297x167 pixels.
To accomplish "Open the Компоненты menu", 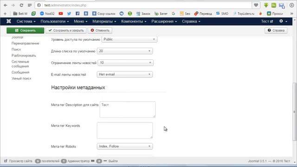I will pyautogui.click(x=134, y=21).
